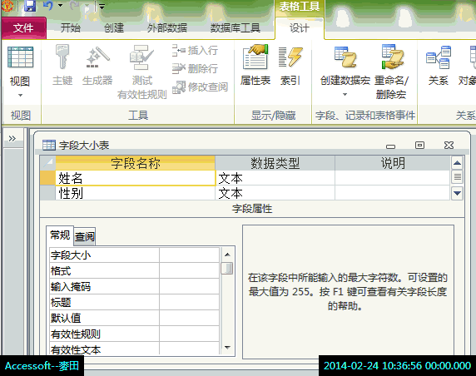The height and width of the screenshot is (376, 476).
Task: Switch to the 查阅 properties tab
Action: (x=85, y=236)
